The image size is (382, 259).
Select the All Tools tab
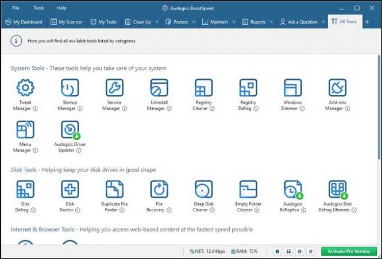[345, 22]
